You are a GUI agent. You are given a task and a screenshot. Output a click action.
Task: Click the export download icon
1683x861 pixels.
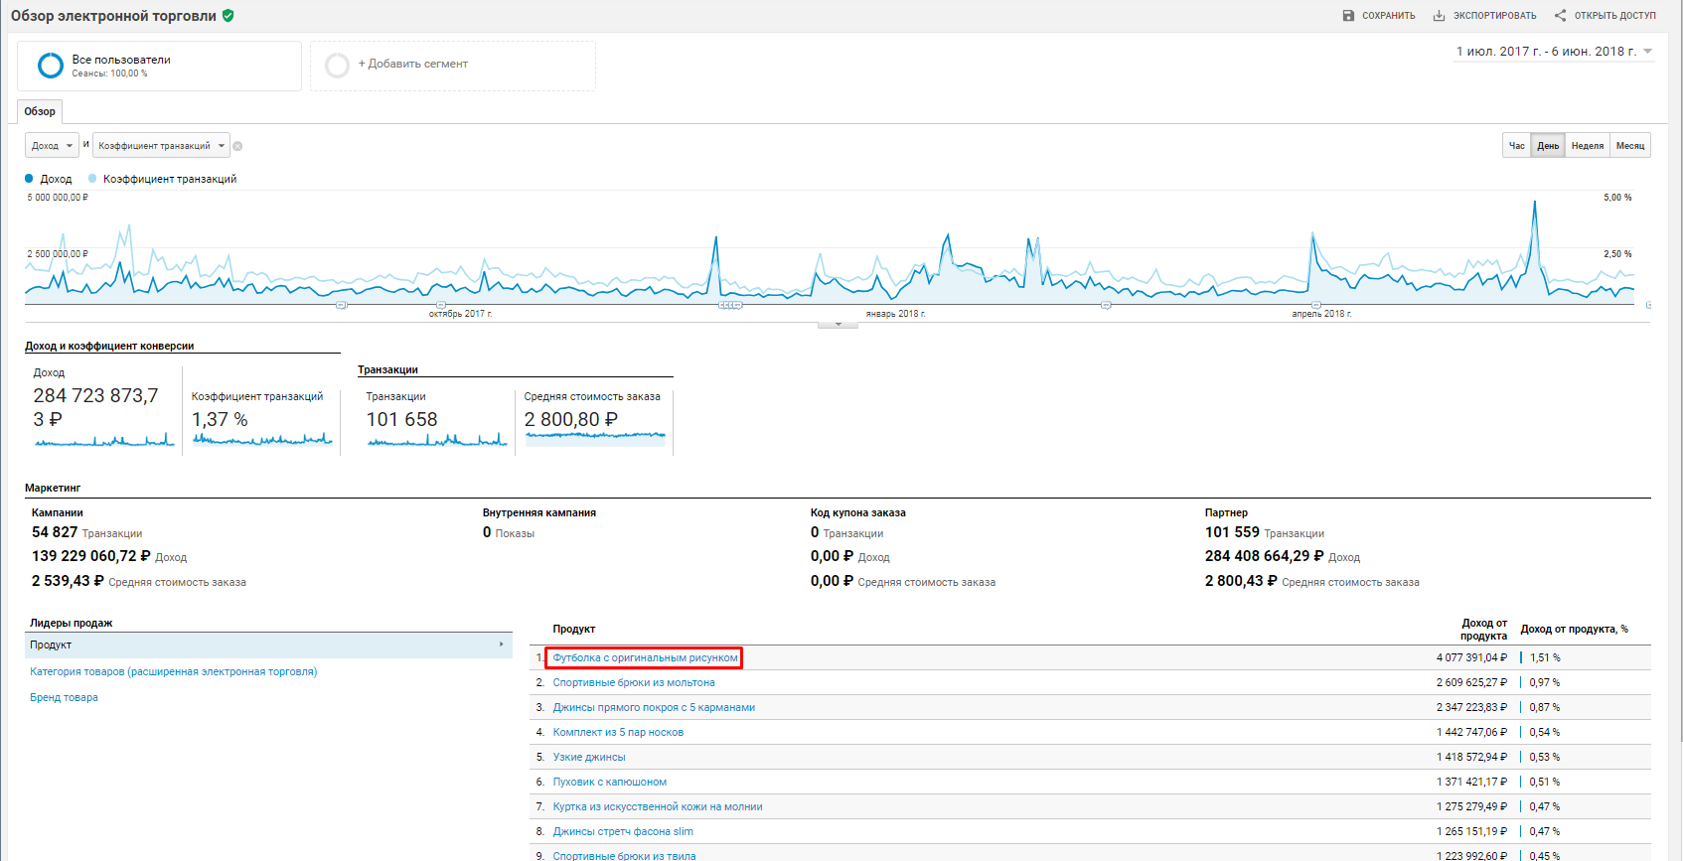pos(1439,16)
